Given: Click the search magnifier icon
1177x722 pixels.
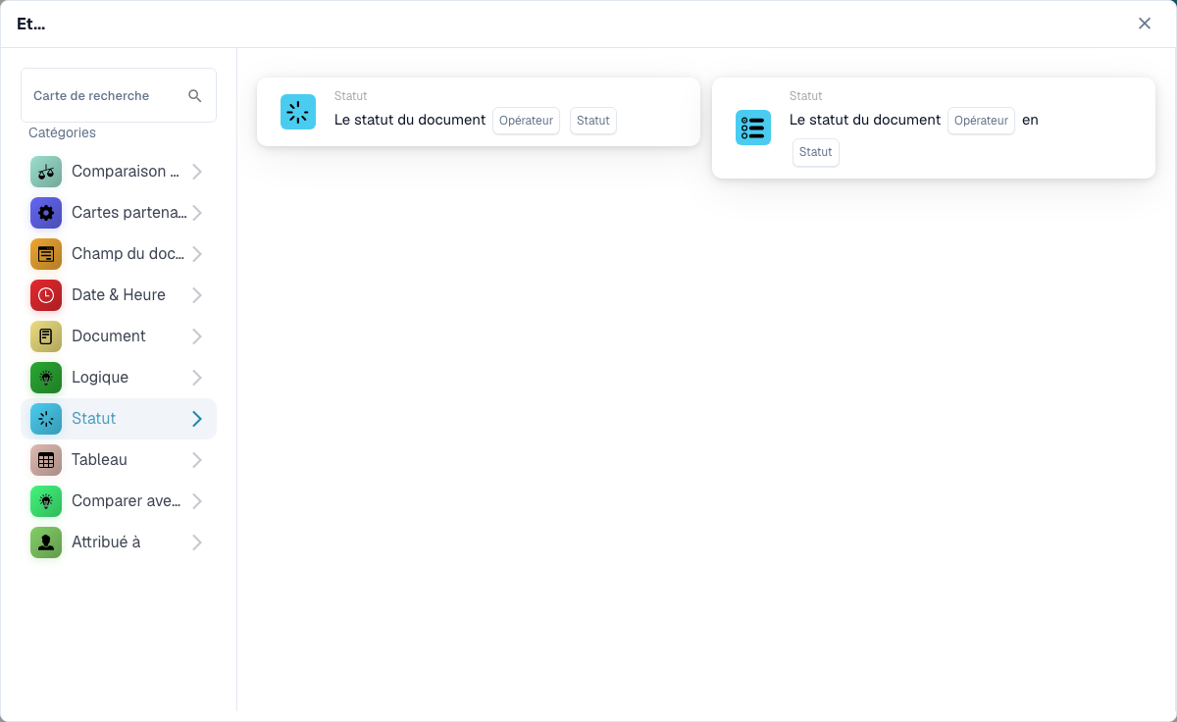Looking at the screenshot, I should [195, 95].
